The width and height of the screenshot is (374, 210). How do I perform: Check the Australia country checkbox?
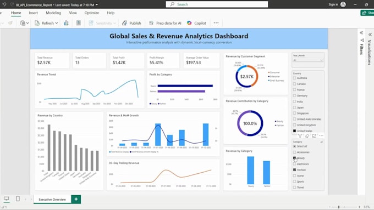click(295, 78)
